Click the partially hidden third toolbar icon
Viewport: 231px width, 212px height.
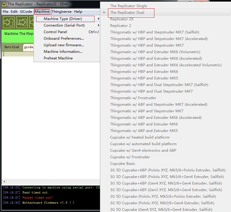[31, 22]
